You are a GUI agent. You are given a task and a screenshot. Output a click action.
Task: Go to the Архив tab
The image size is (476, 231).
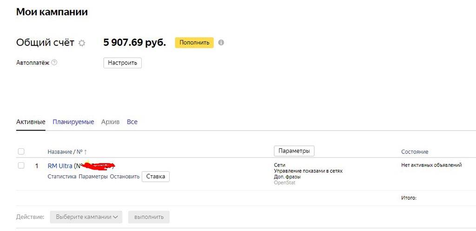(x=110, y=122)
